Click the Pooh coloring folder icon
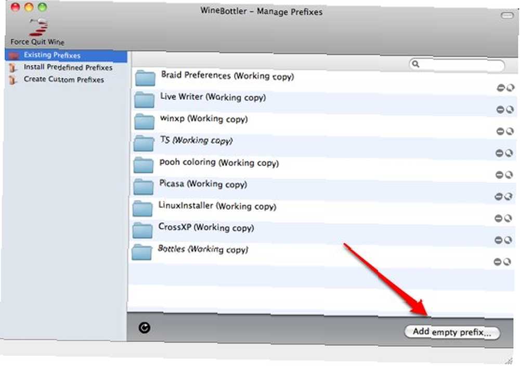This screenshot has height=366, width=520. pyautogui.click(x=144, y=165)
